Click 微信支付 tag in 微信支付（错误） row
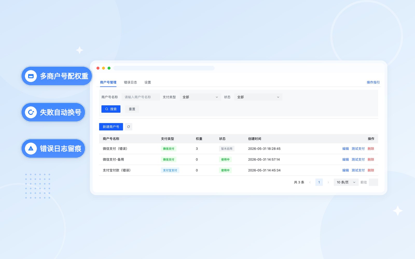Screen dimensions: 415x259 (x=169, y=149)
